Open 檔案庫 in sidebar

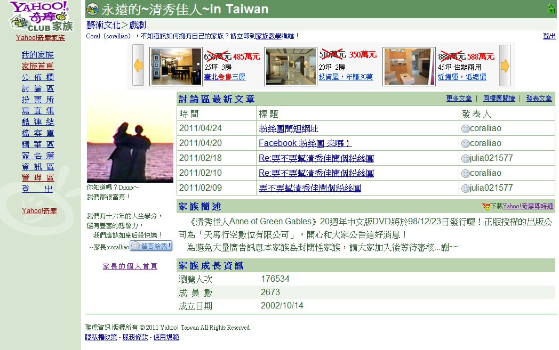point(37,133)
